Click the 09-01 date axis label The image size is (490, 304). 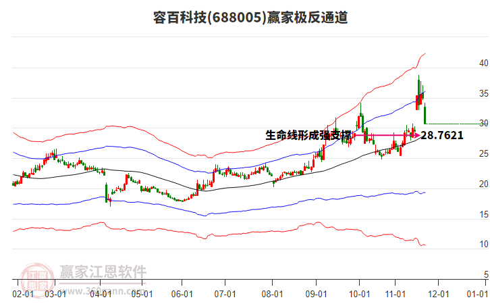316,294
